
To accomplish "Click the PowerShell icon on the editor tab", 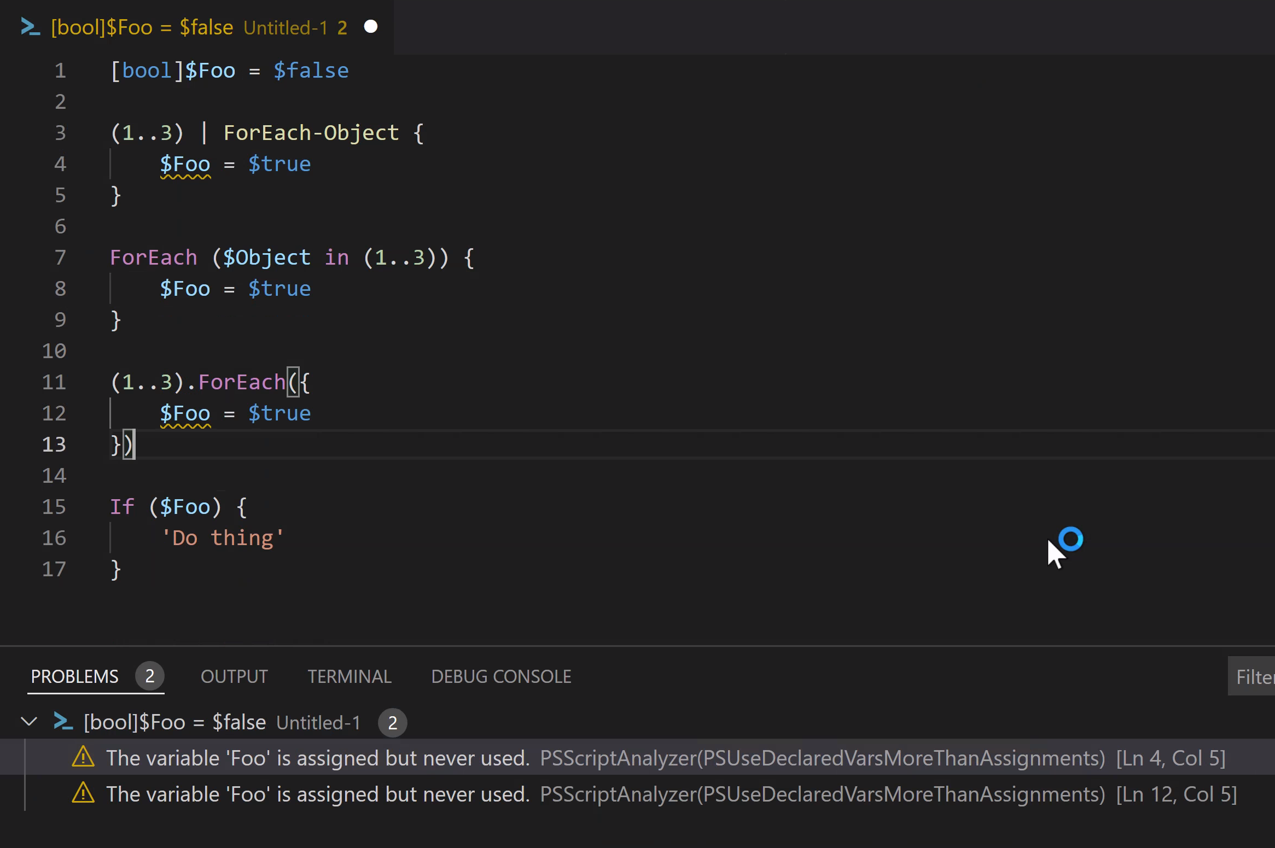I will pos(31,26).
